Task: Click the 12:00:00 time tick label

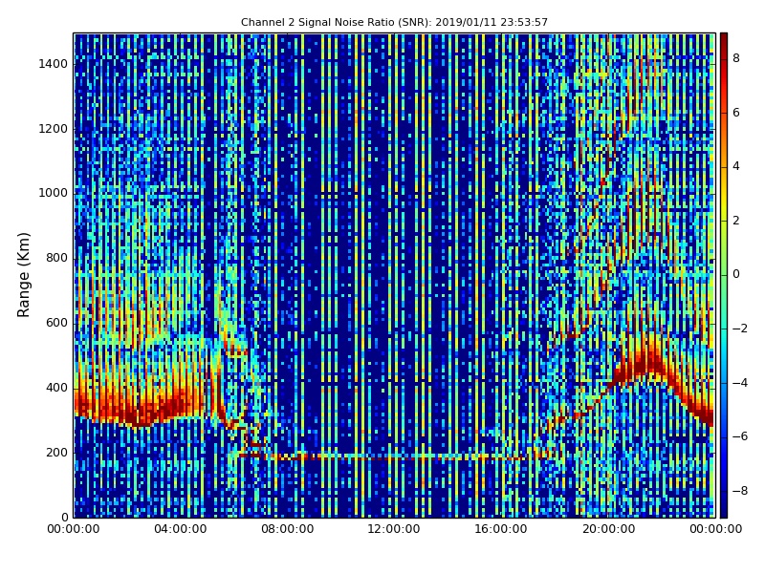Action: [x=394, y=529]
